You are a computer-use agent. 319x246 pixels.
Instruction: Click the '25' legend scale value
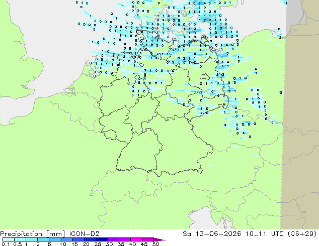pos(98,244)
